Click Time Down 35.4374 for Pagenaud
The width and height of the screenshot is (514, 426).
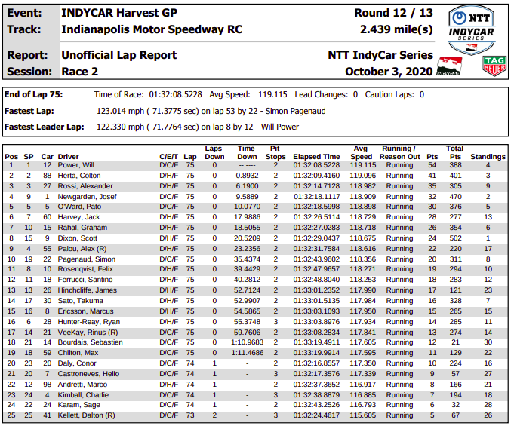point(247,259)
